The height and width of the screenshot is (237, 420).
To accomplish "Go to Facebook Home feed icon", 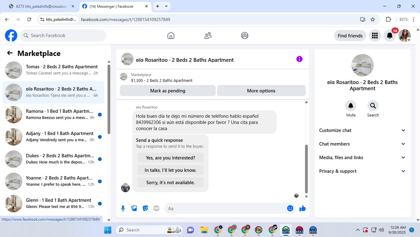I will point(171,36).
